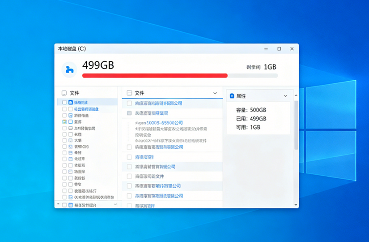Click the red disk usage bar
The height and width of the screenshot is (242, 369).
coord(155,75)
